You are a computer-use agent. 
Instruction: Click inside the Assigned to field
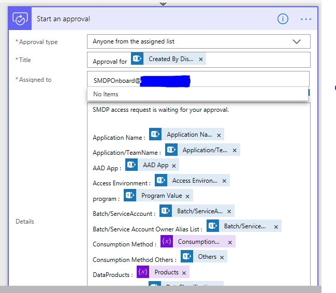[198, 80]
